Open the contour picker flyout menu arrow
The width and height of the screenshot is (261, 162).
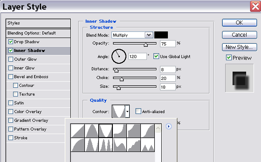(169, 126)
